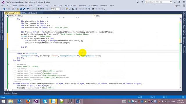Viewport: 186px width, 104px height.
Task: Click the Save toolbar icon
Action: click(21, 9)
